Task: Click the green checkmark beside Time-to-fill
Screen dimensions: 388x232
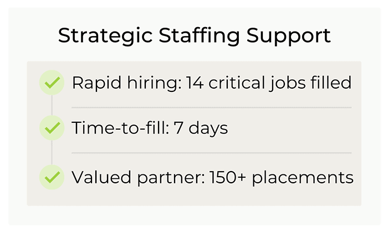Action: [52, 128]
